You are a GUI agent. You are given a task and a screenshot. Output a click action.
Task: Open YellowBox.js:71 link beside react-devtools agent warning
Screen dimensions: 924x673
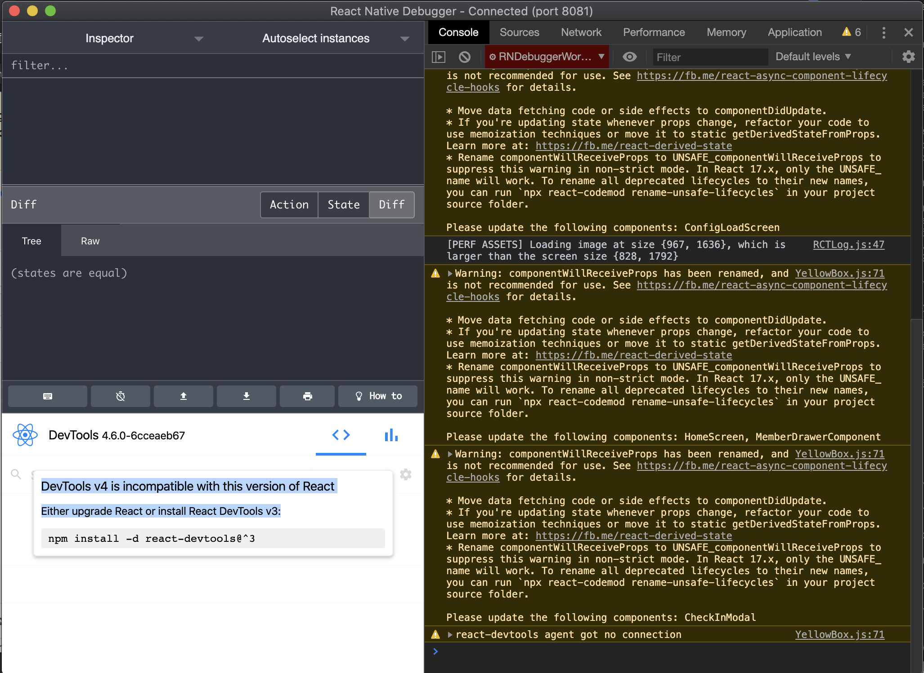click(x=839, y=634)
